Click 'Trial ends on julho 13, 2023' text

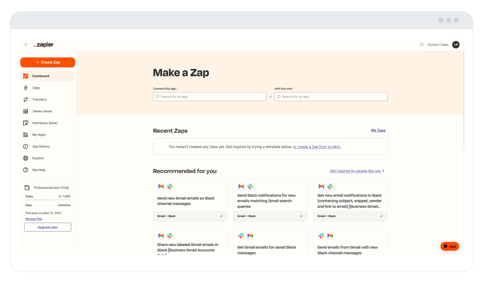pos(43,213)
